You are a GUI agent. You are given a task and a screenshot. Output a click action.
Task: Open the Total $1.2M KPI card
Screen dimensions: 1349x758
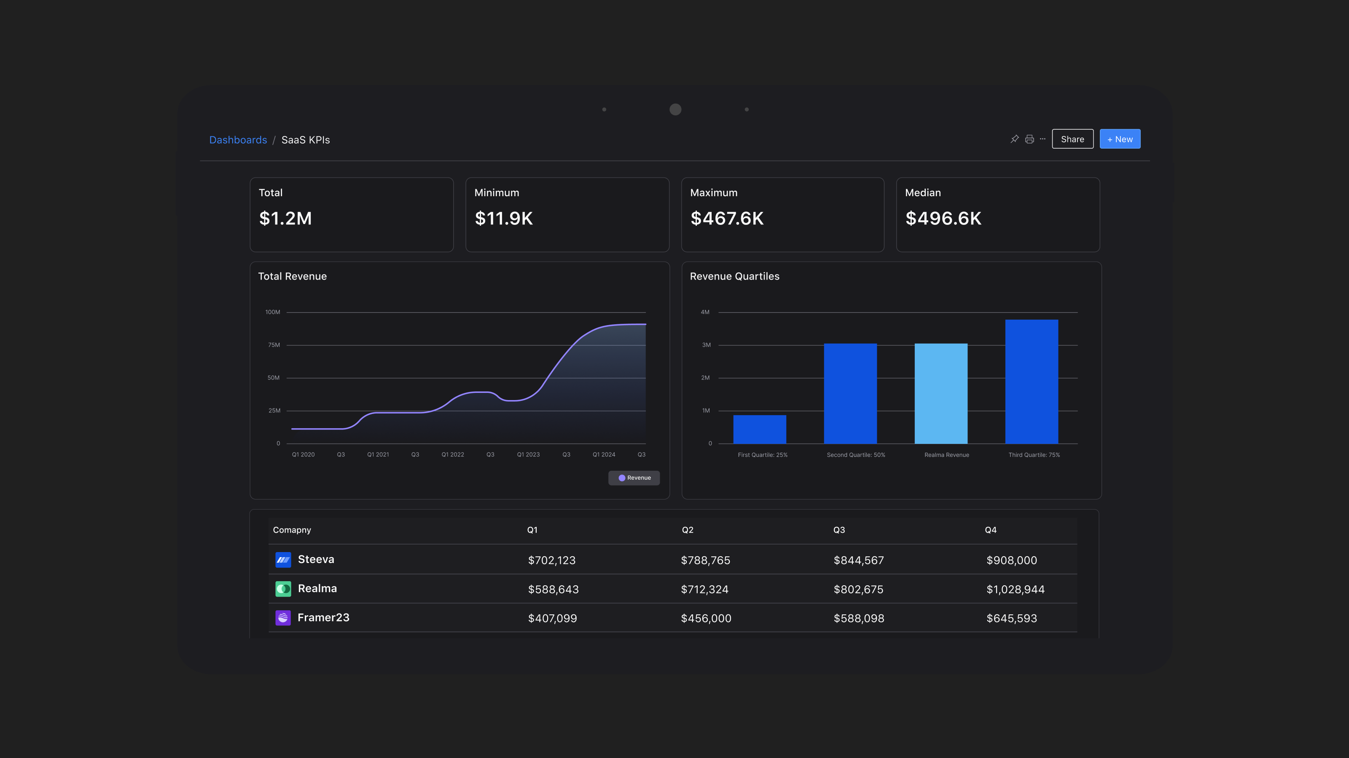click(x=352, y=214)
